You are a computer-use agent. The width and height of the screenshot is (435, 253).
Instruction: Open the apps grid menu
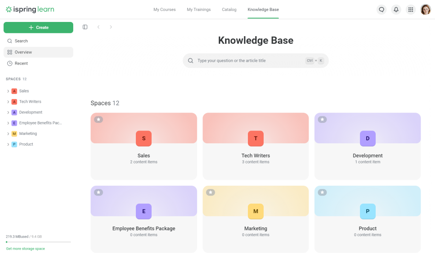(x=410, y=9)
